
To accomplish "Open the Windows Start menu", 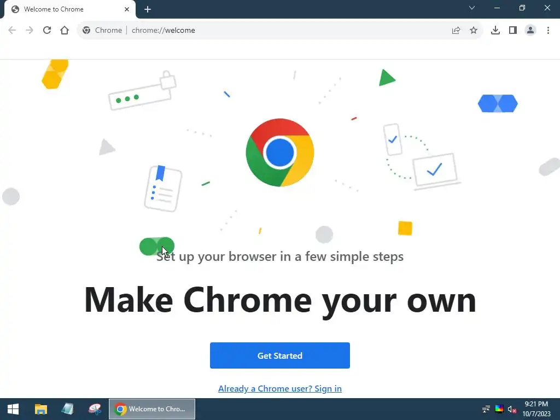I will coord(13,409).
